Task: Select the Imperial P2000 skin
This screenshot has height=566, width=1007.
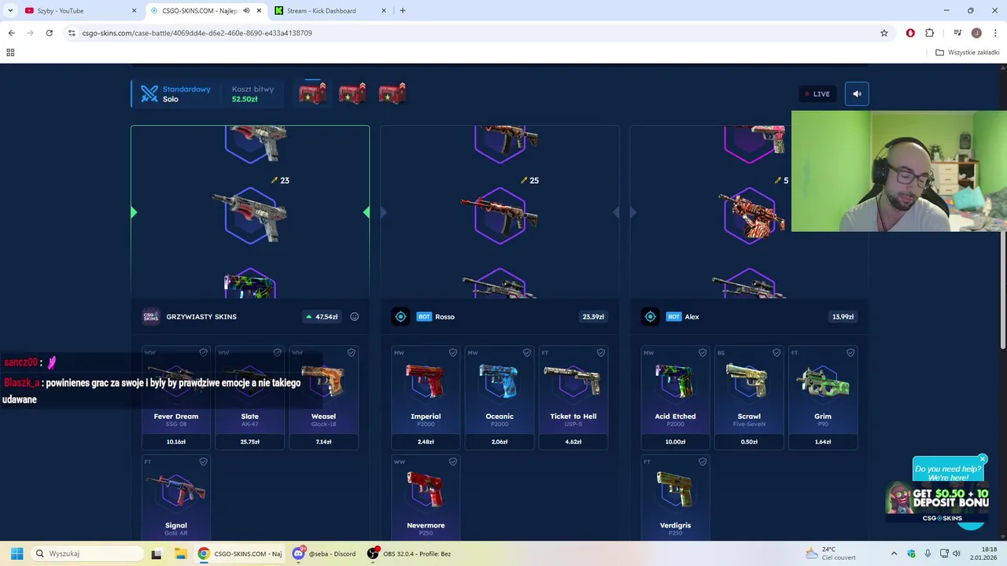Action: [426, 397]
